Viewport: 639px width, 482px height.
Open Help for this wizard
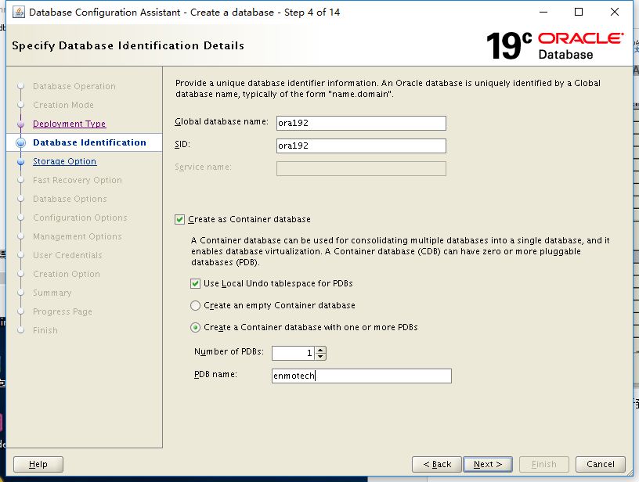[38, 464]
